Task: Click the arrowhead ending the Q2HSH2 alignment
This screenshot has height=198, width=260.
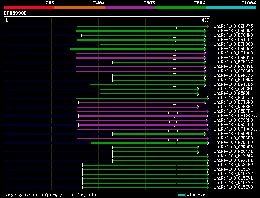Action: tap(198, 107)
